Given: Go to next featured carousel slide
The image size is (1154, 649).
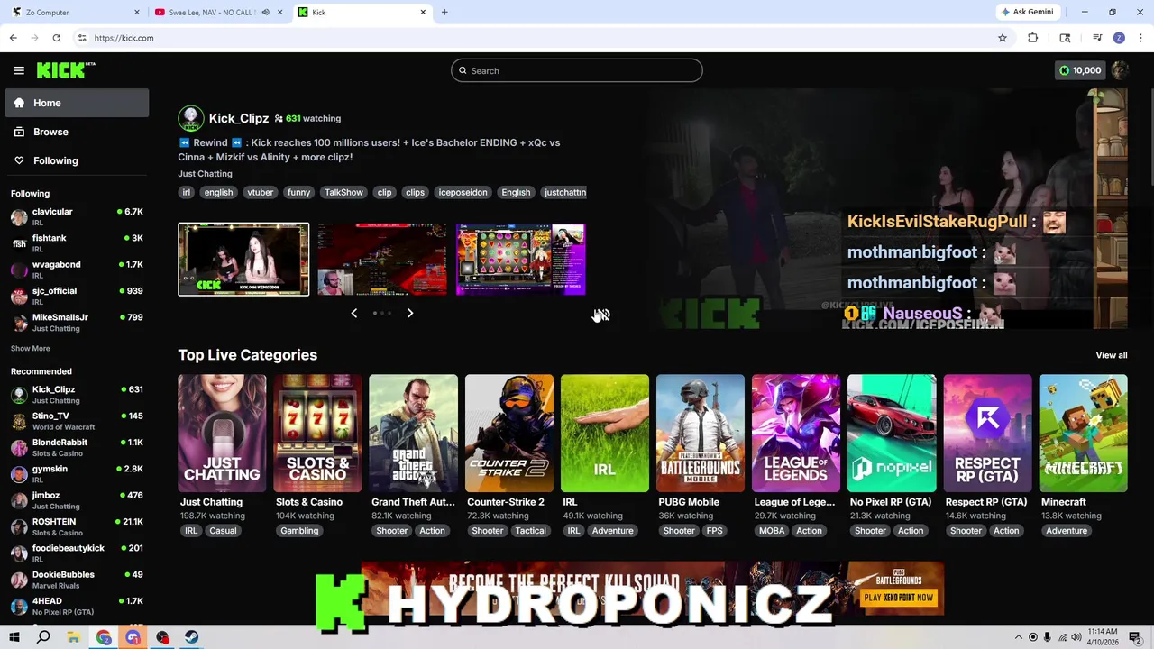Looking at the screenshot, I should click(410, 313).
